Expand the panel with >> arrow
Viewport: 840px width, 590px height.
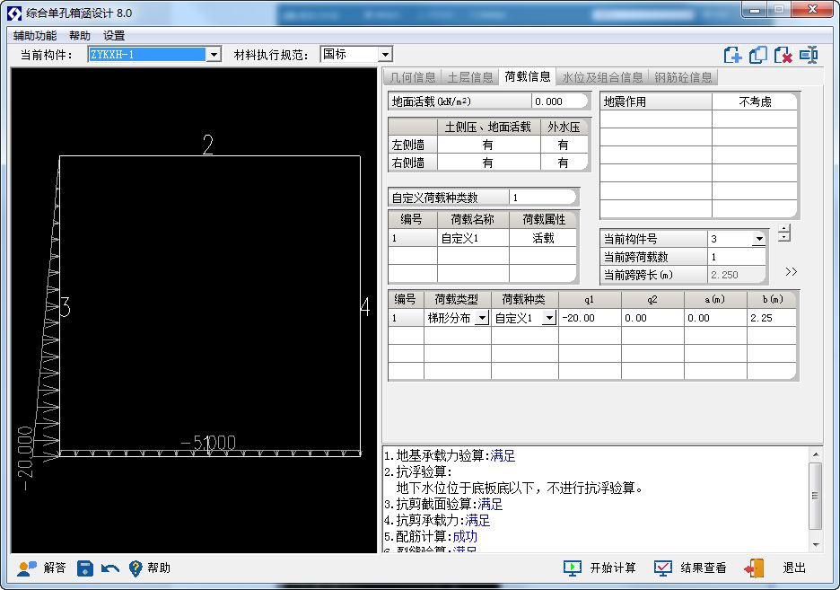coord(791,272)
